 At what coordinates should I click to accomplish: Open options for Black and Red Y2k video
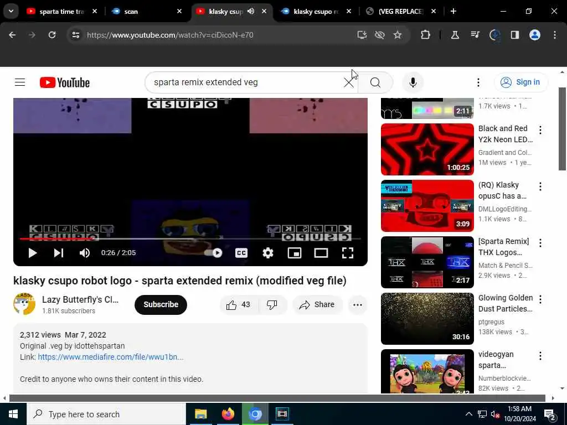[540, 129]
